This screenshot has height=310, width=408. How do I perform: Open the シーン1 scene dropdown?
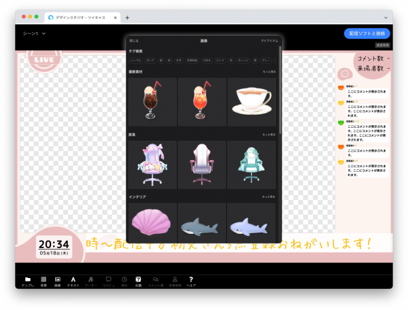(34, 33)
